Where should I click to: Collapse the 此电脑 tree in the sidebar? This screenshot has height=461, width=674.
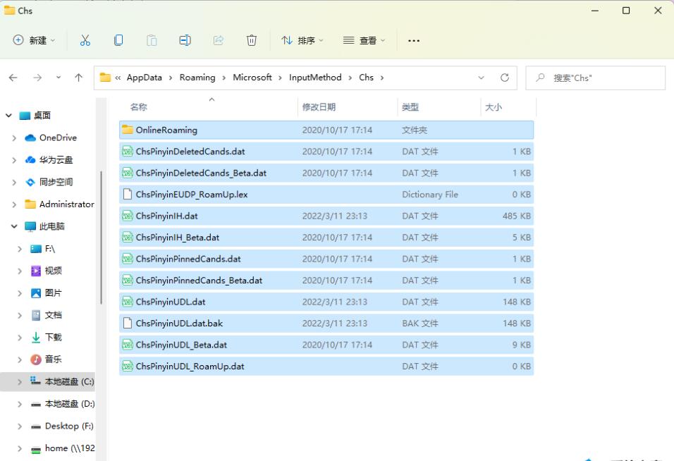pos(16,226)
